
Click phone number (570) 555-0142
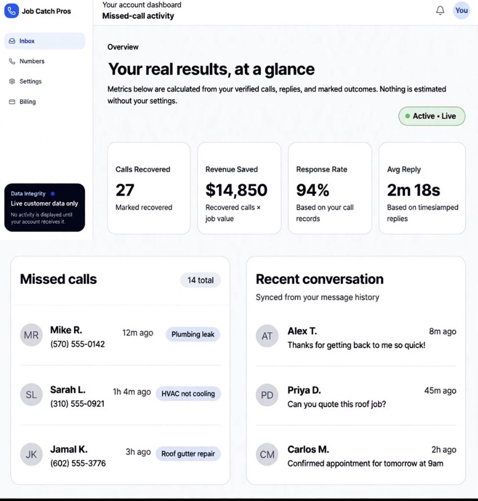[x=78, y=344]
